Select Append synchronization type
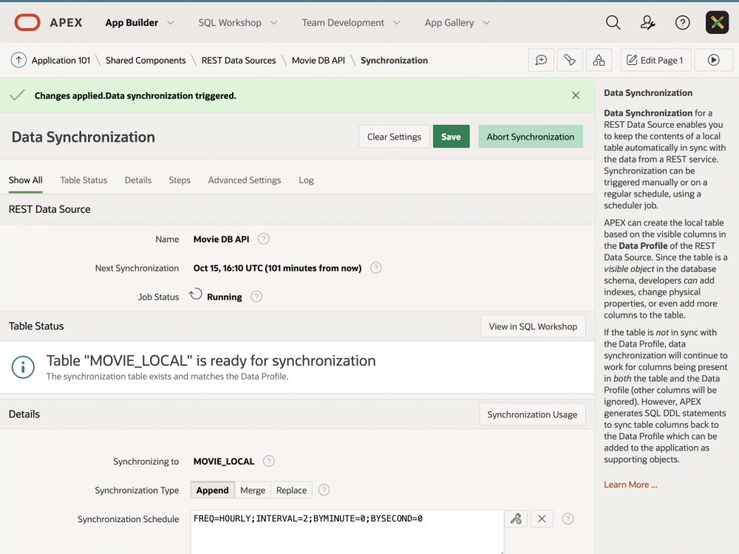The image size is (739, 554). (212, 490)
